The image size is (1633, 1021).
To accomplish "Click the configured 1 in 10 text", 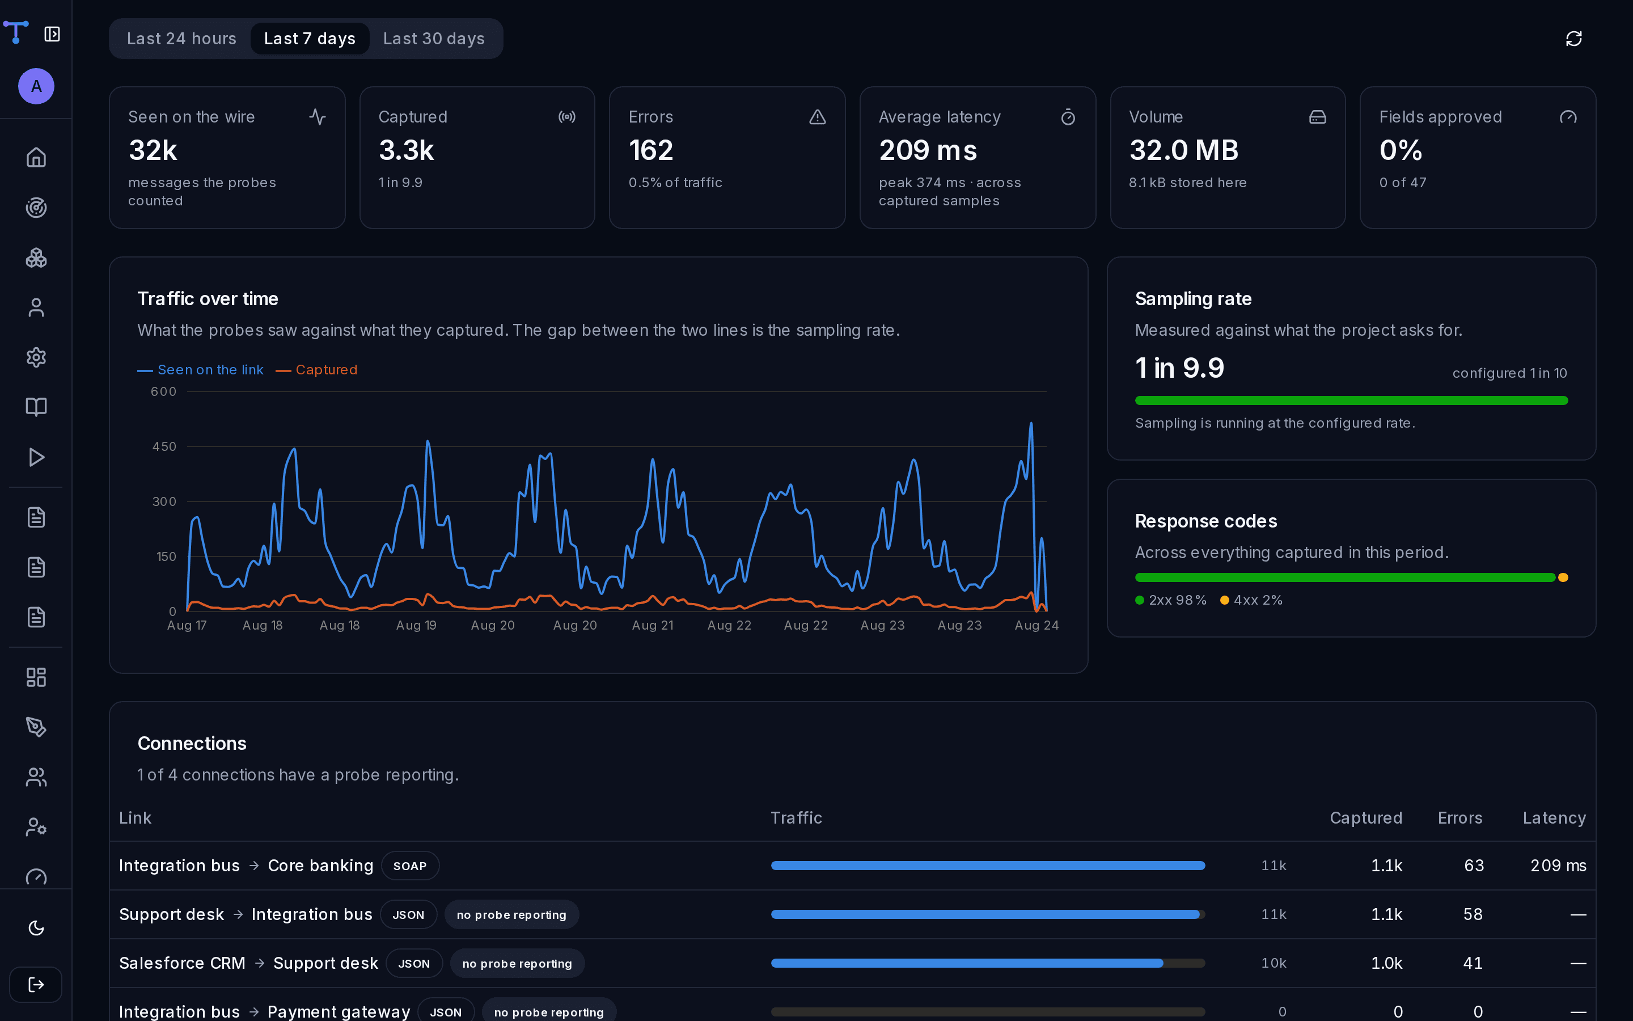I will (x=1509, y=373).
